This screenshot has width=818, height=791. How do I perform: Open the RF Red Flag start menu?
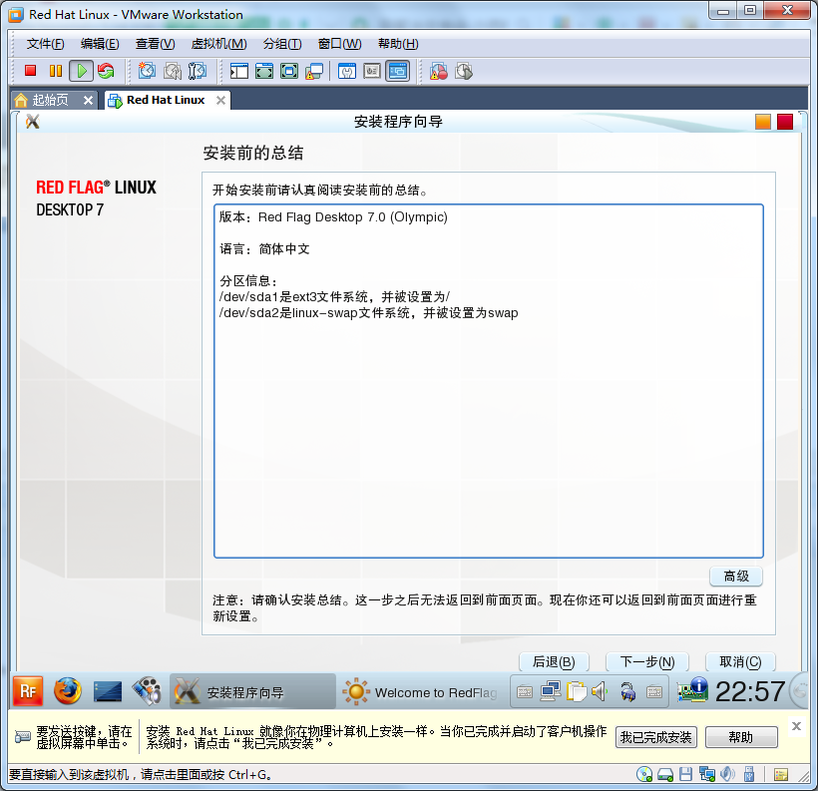pos(28,692)
